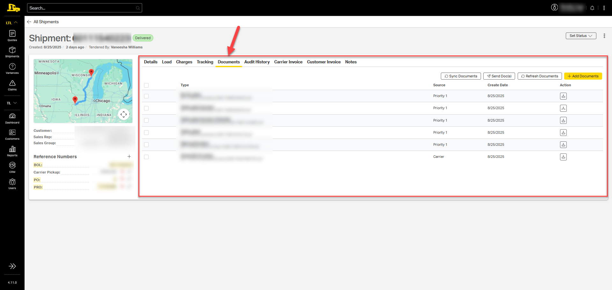
Task: Click the user account icon
Action: (x=555, y=8)
